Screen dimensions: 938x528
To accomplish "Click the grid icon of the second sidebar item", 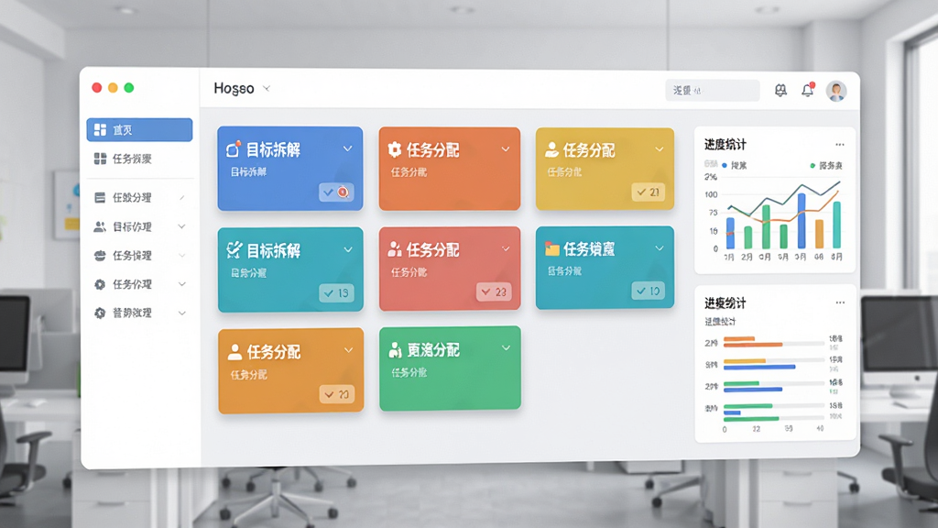I will pos(100,159).
